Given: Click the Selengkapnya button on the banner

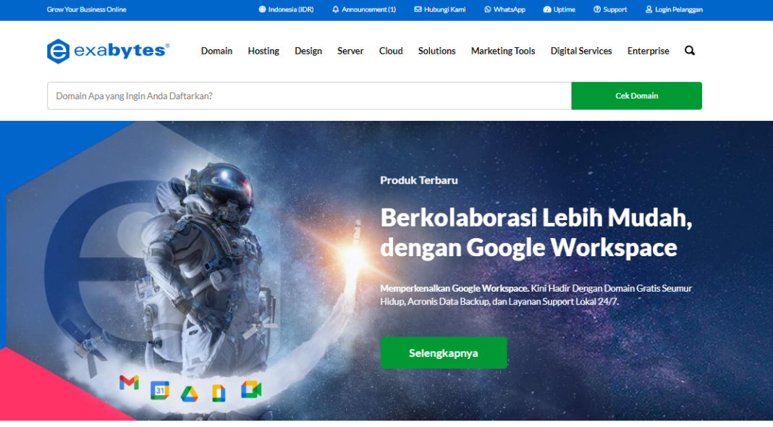Looking at the screenshot, I should click(444, 352).
